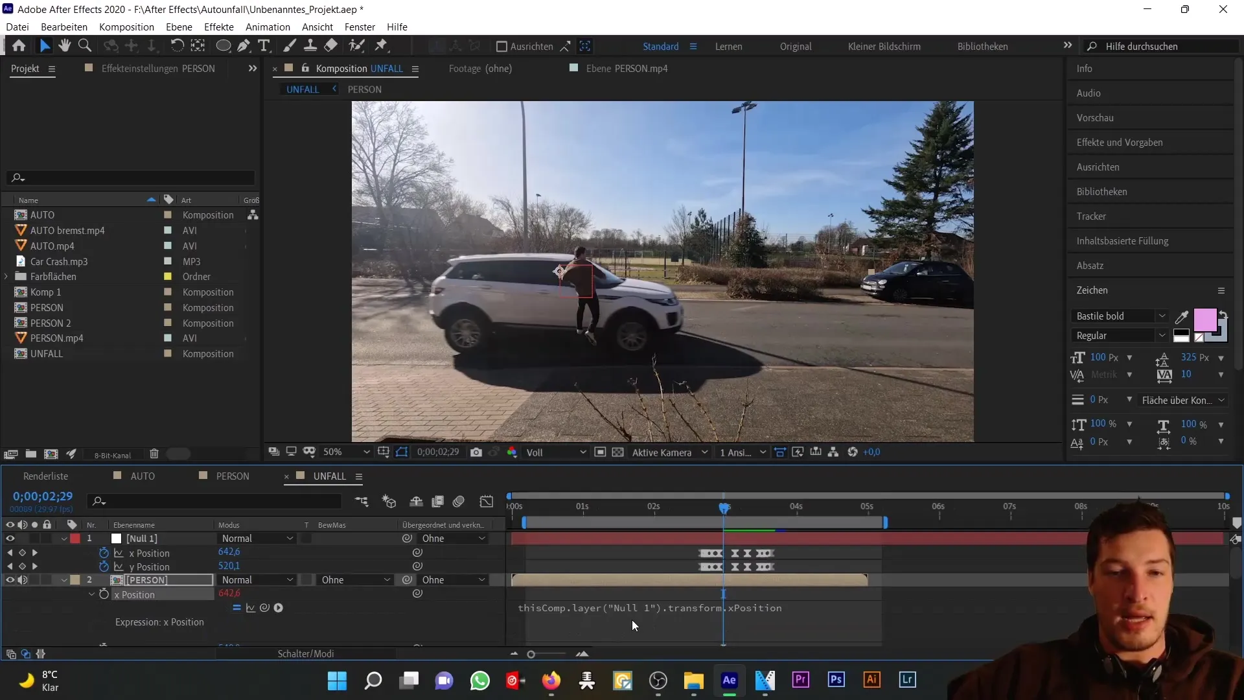The height and width of the screenshot is (700, 1244).
Task: Select the shape tool icon in toolbar
Action: [x=222, y=45]
